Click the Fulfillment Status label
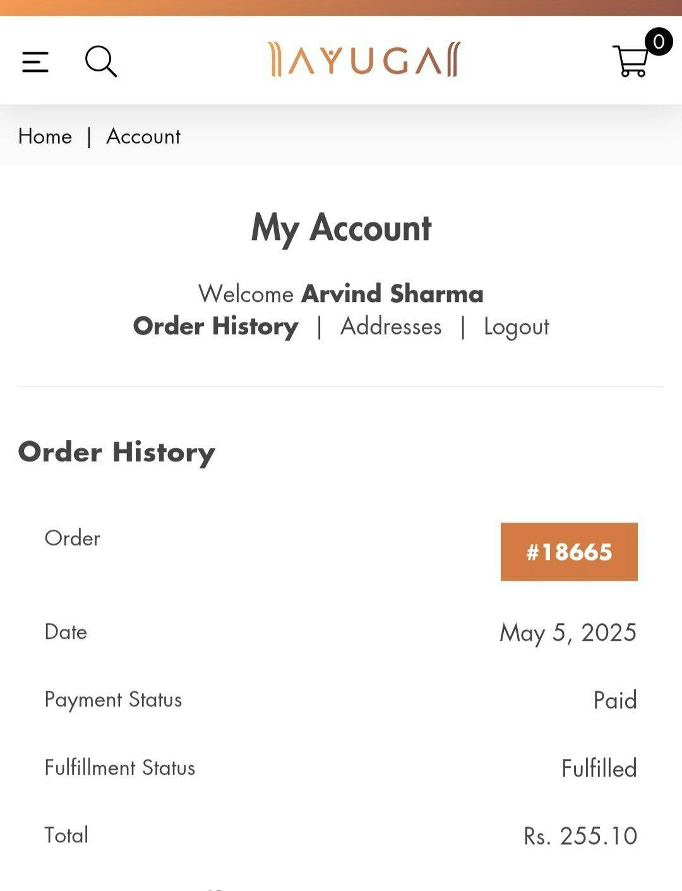 tap(120, 768)
